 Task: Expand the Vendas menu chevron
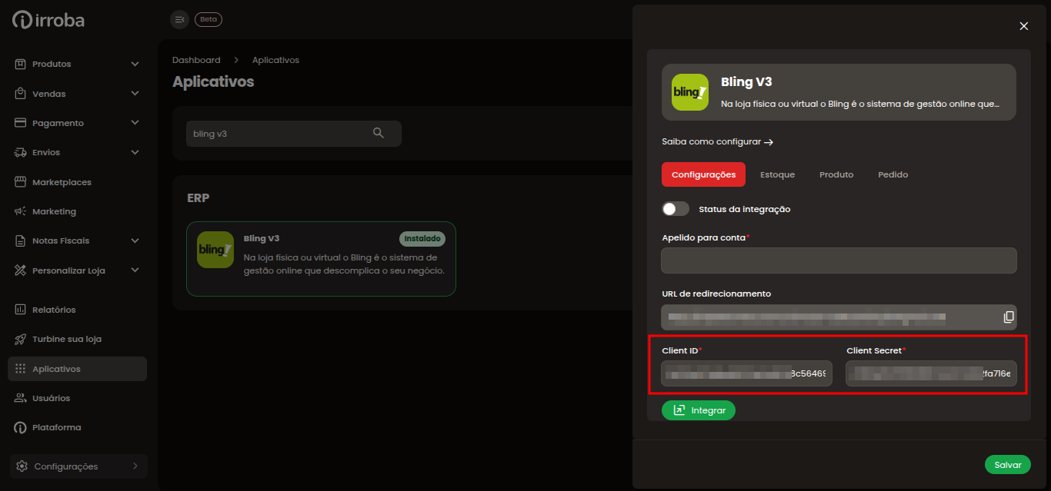(x=135, y=94)
